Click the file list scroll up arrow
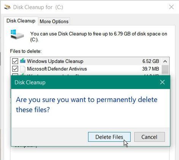179x160 pixels. click(165, 61)
